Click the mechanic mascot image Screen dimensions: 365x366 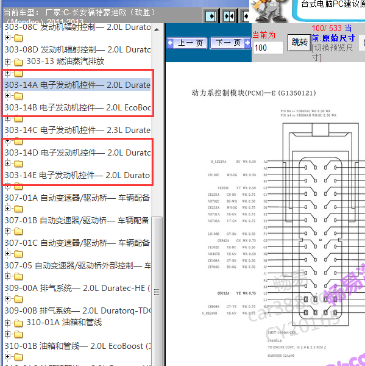[271, 10]
